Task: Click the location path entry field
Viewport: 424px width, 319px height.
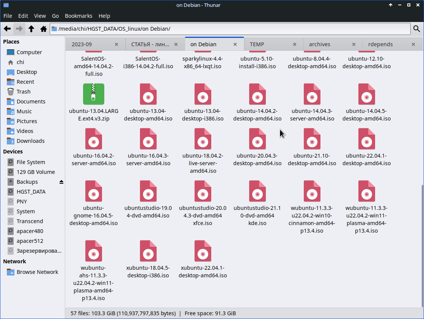Action: [230, 29]
